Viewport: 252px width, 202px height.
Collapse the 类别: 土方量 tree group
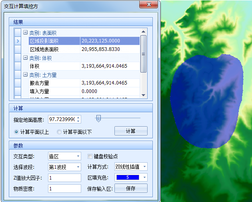click(25, 75)
